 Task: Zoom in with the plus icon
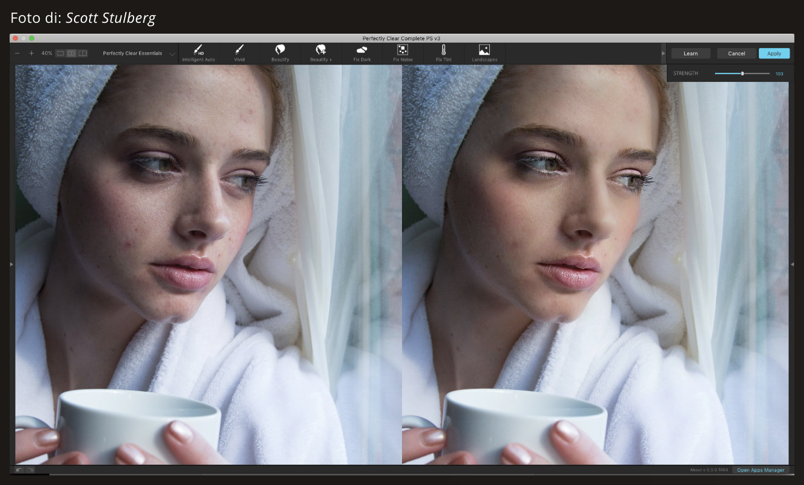pos(31,54)
